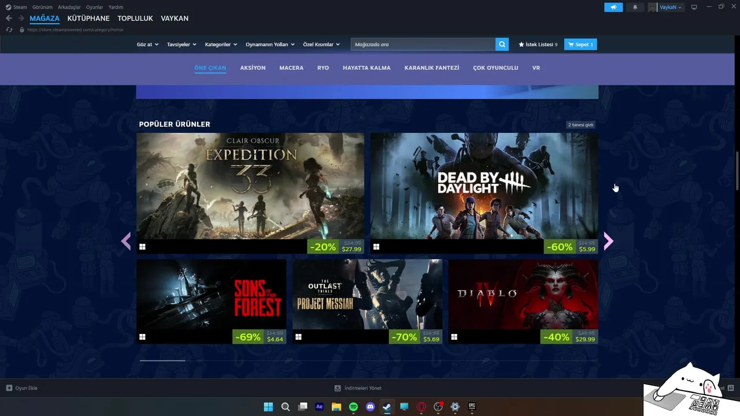Click the magnifier search button
This screenshot has width=740, height=416.
(x=502, y=44)
